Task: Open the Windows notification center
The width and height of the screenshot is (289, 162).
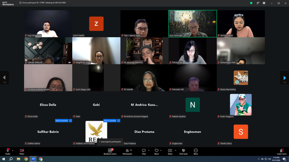Action: tap(284, 159)
